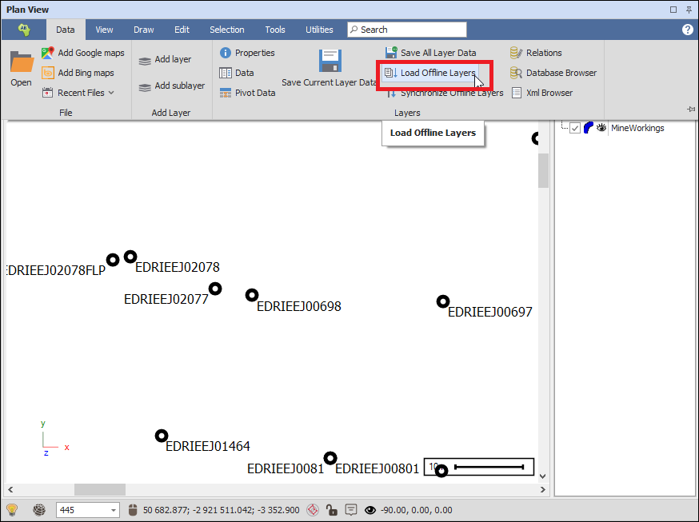Switch to the Draw ribbon tab
Viewport: 699px width, 522px height.
144,30
